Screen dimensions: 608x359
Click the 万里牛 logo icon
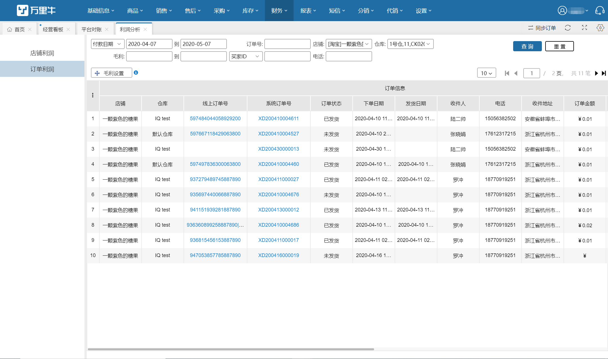23,10
